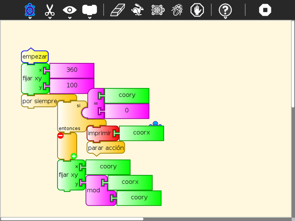Click the 'empezar' start block
The width and height of the screenshot is (295, 221).
tap(34, 56)
